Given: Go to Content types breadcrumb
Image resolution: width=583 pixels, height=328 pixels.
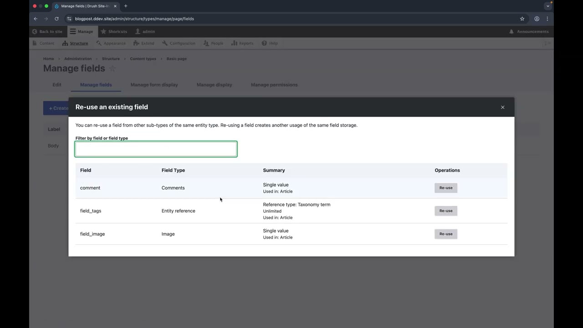Looking at the screenshot, I should 143,59.
